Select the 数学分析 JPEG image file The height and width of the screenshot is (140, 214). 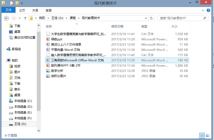click(57, 71)
